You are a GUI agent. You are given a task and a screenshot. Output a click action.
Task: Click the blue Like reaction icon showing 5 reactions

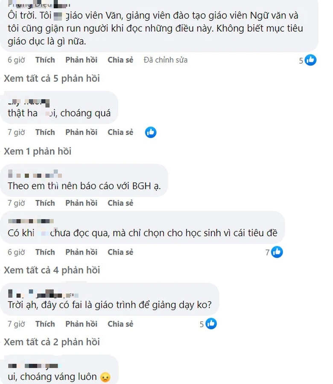[311, 60]
